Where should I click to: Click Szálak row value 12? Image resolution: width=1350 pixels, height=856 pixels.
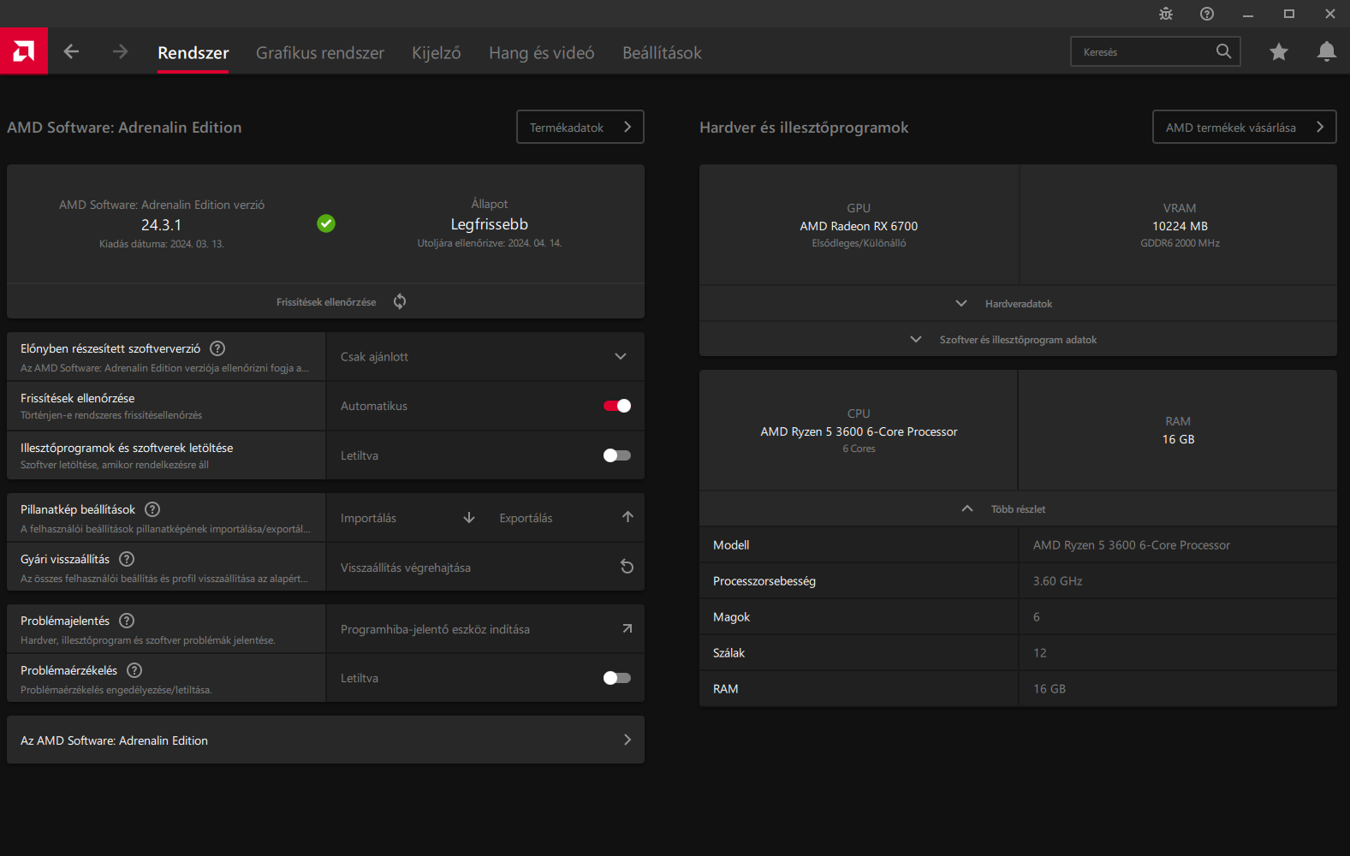(1039, 653)
